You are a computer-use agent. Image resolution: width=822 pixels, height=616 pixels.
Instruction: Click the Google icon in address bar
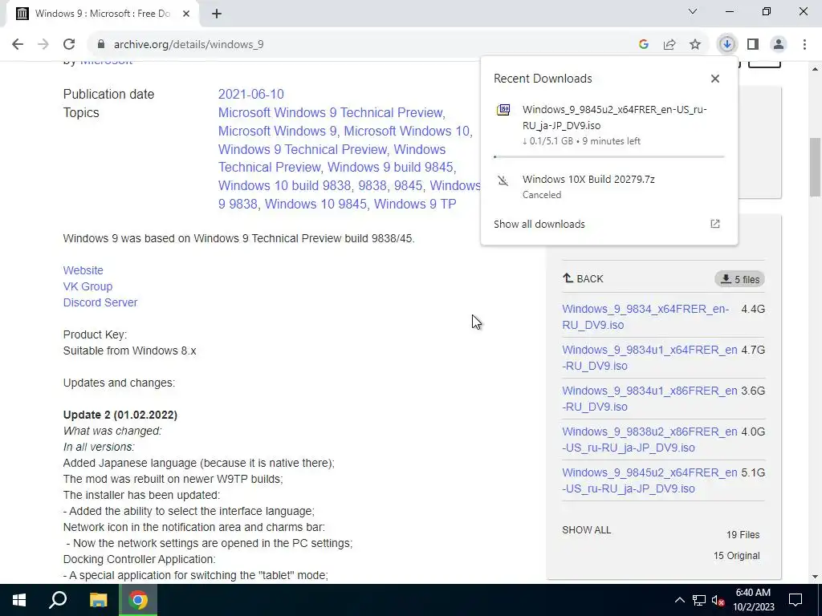tap(644, 45)
